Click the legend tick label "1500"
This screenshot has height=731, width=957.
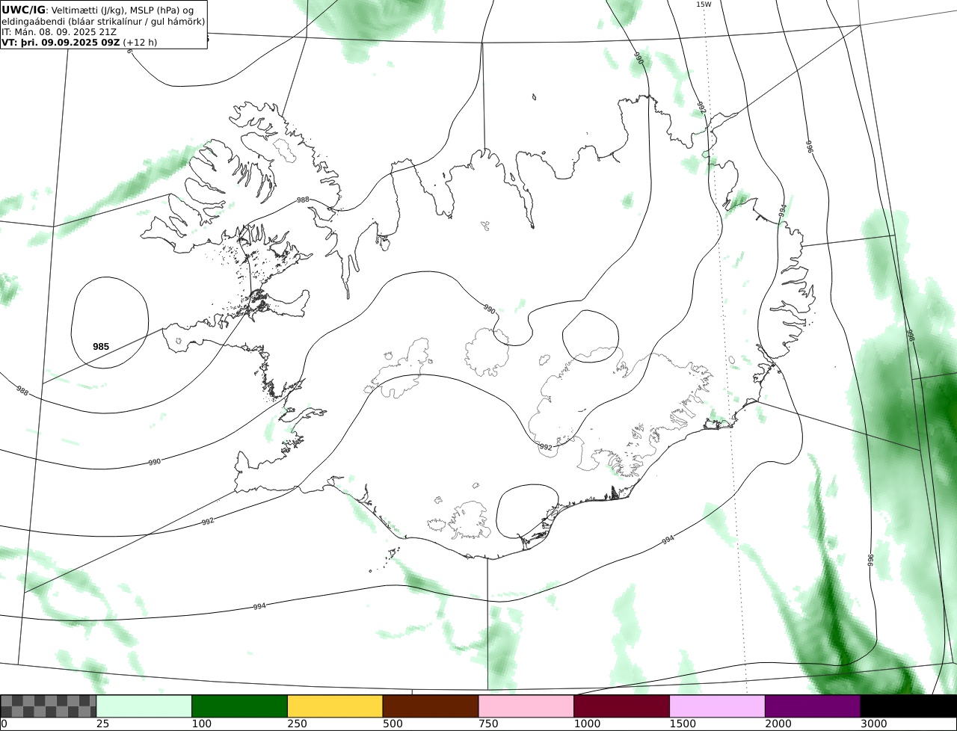click(683, 724)
